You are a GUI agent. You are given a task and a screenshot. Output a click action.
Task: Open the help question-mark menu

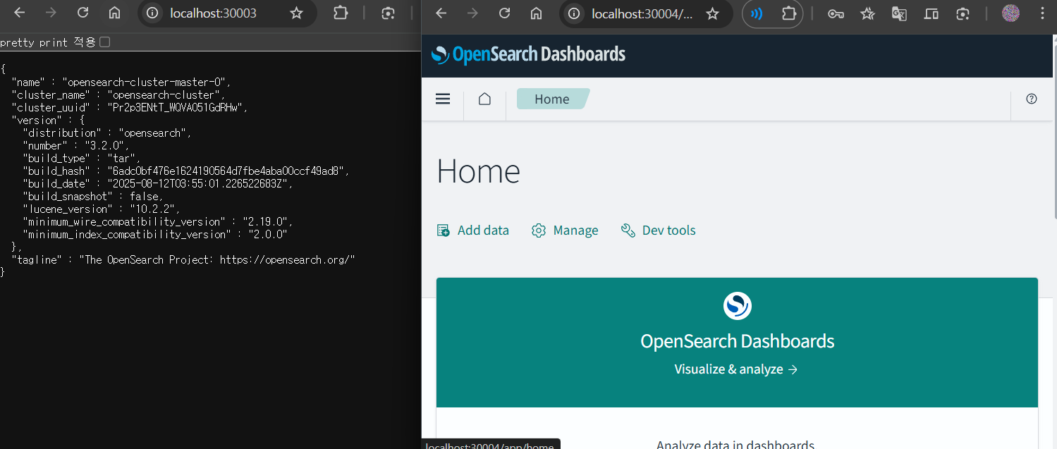pyautogui.click(x=1032, y=99)
